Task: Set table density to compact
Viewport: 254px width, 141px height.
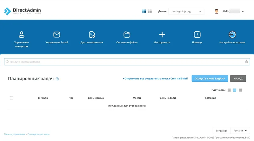Action: [x=229, y=90]
